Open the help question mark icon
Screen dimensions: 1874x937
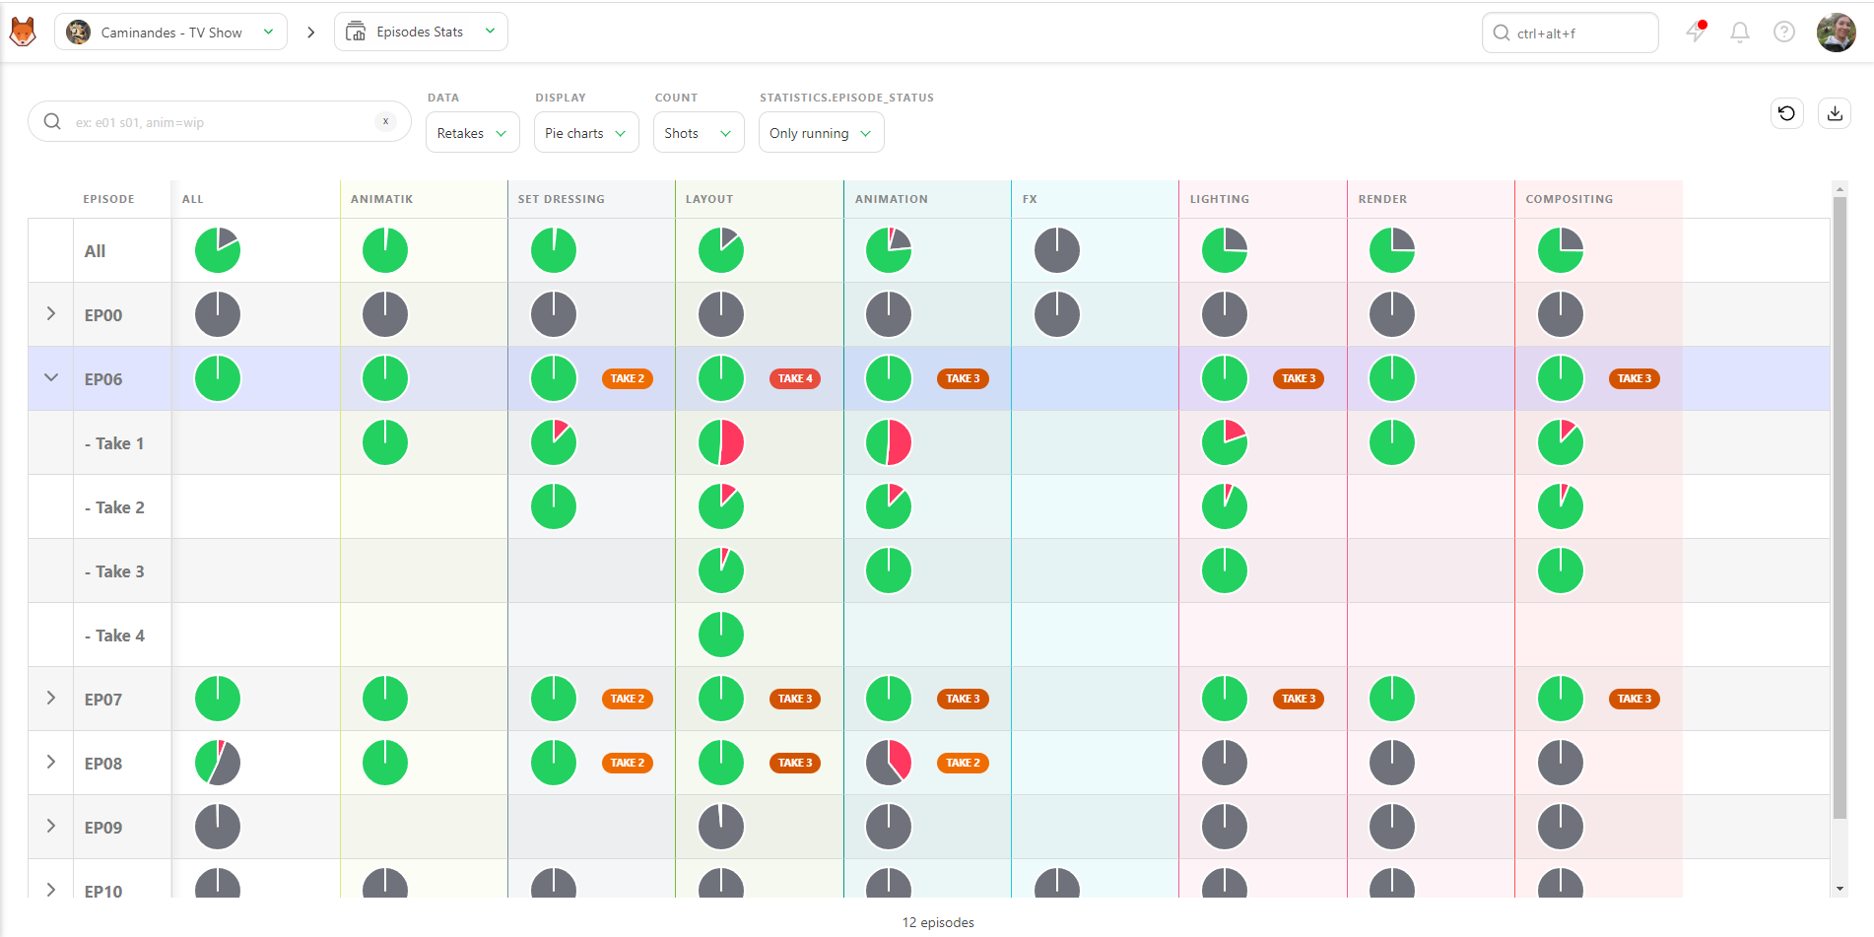pos(1784,33)
